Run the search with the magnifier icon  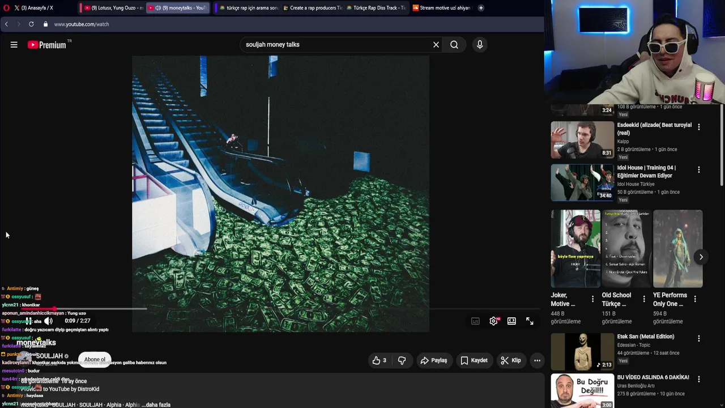[x=454, y=45]
